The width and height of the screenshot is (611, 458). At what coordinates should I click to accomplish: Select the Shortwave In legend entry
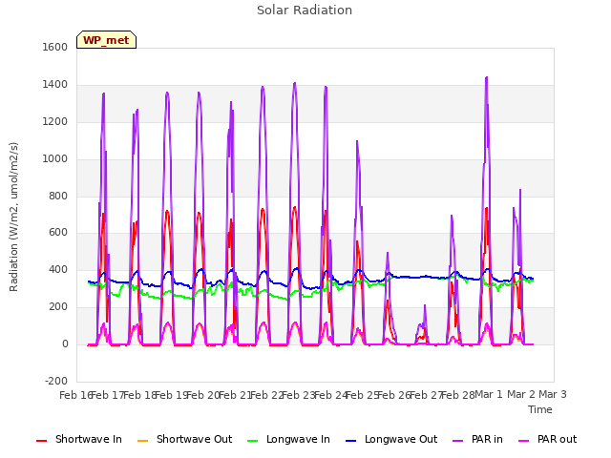coord(79,439)
